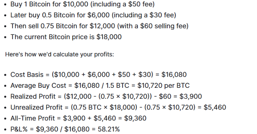Click the Realized Profit formula line

(x=106, y=96)
